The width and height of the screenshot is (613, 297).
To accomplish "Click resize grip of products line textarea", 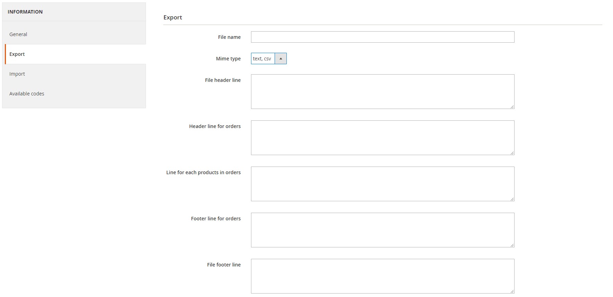I will tap(512, 199).
